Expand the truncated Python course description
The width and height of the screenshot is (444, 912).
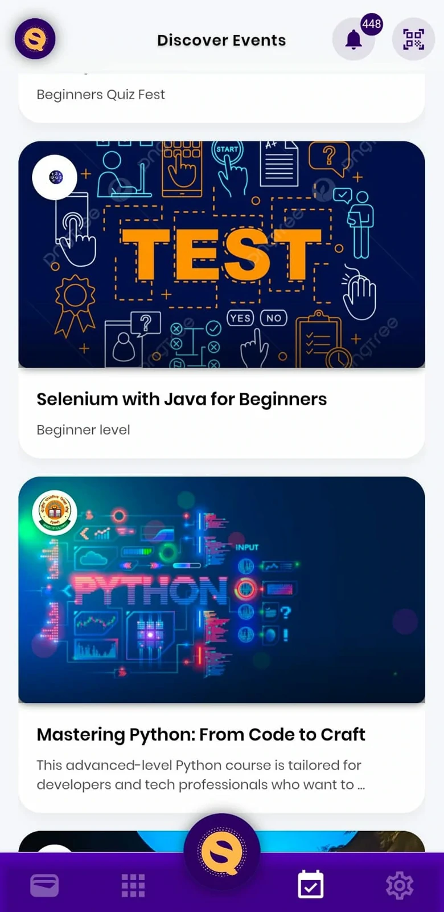coord(201,775)
